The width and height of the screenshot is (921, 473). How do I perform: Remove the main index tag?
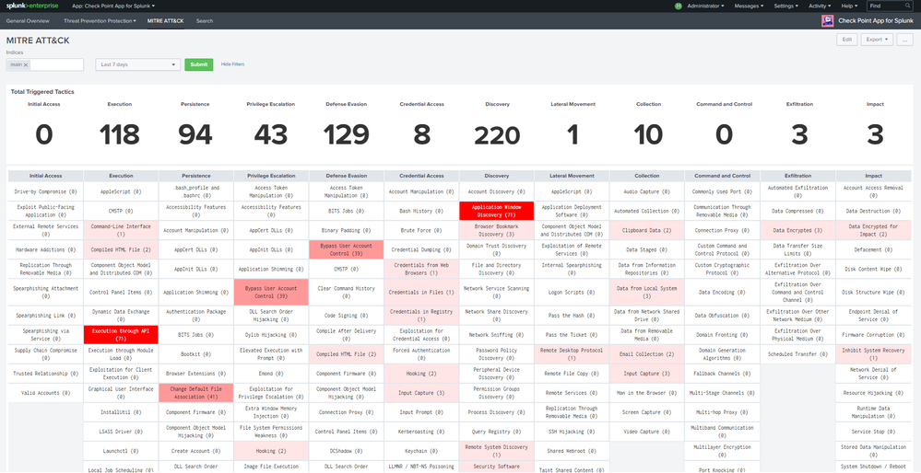tap(26, 64)
